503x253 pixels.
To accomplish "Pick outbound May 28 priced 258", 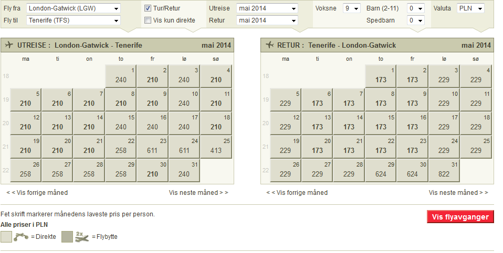I will coord(89,170).
